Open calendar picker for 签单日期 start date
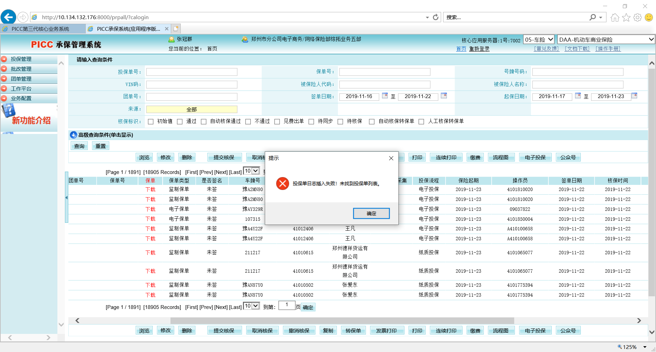Viewport: 656px width, 352px height. 385,96
